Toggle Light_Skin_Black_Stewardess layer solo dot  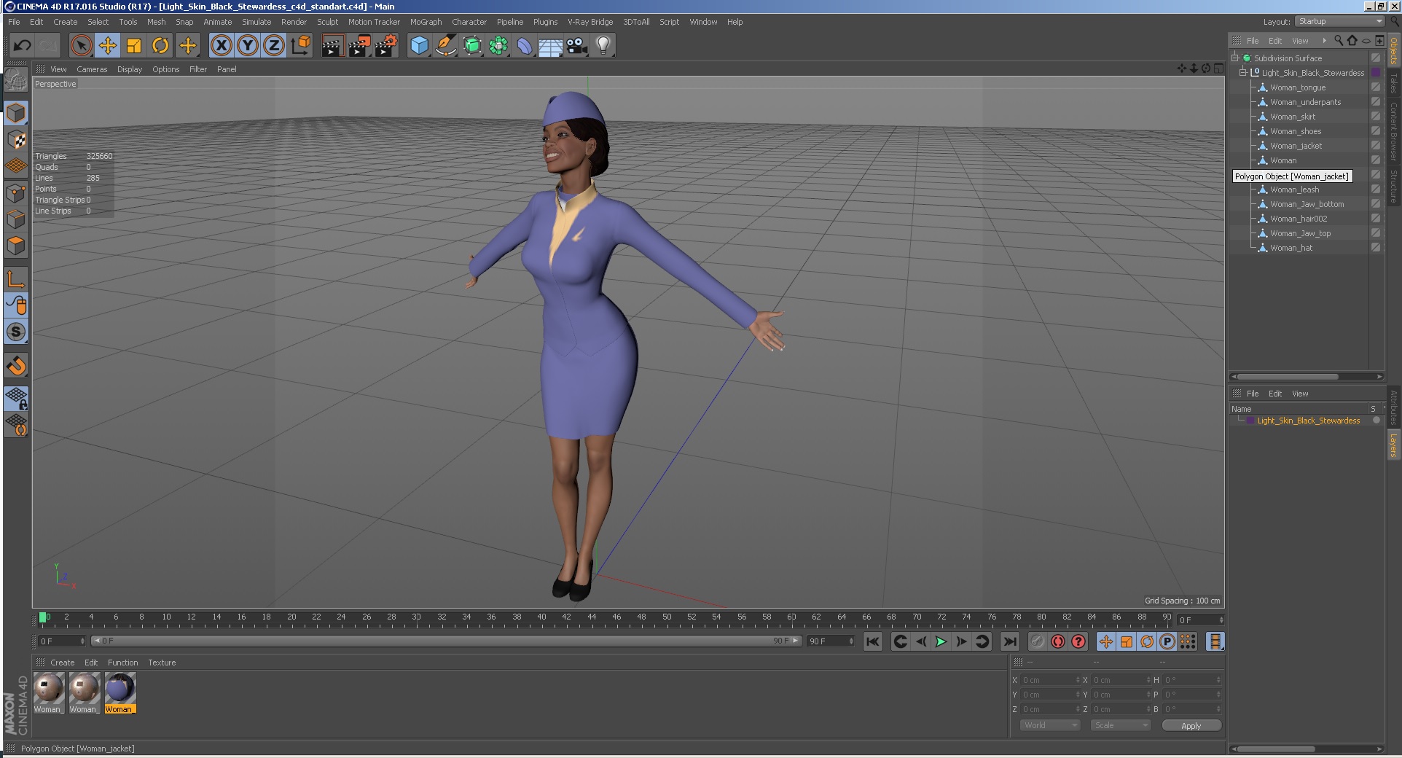coord(1376,421)
